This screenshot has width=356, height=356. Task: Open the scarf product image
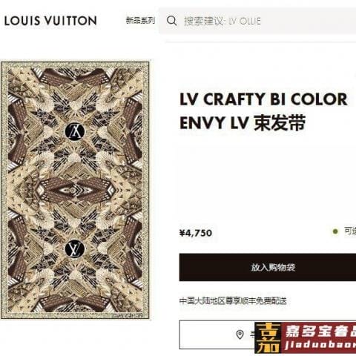[75, 190]
